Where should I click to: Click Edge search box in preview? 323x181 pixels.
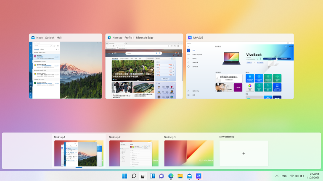(x=143, y=53)
